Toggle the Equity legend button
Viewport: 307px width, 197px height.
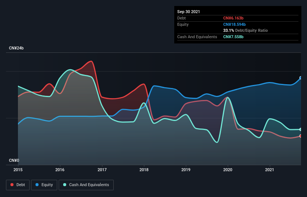coord(44,185)
